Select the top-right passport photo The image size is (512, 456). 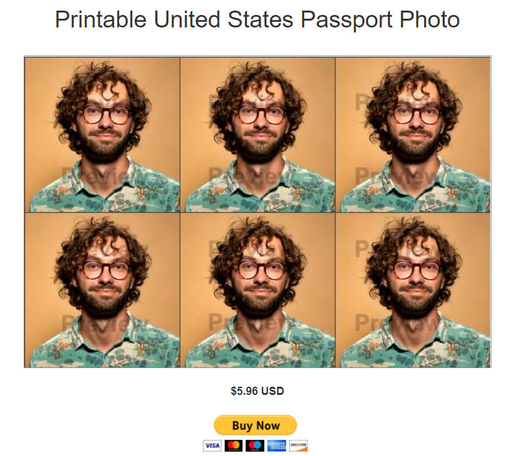tap(413, 135)
